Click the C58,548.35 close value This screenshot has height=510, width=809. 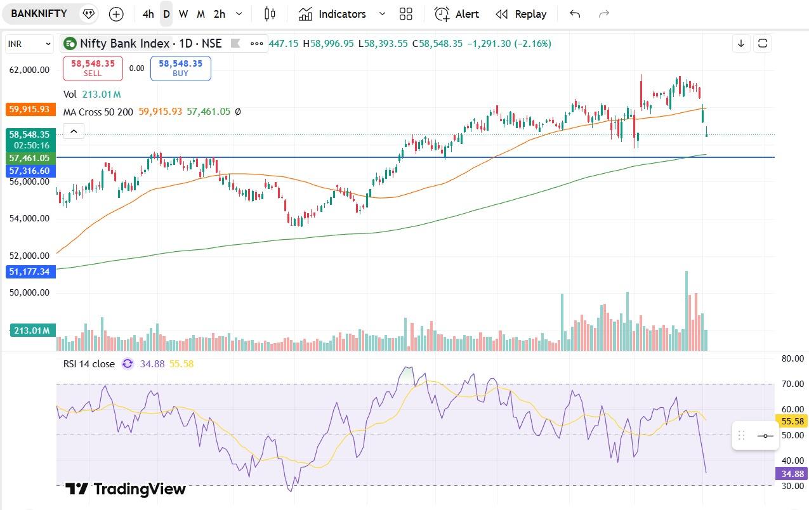pyautogui.click(x=438, y=43)
